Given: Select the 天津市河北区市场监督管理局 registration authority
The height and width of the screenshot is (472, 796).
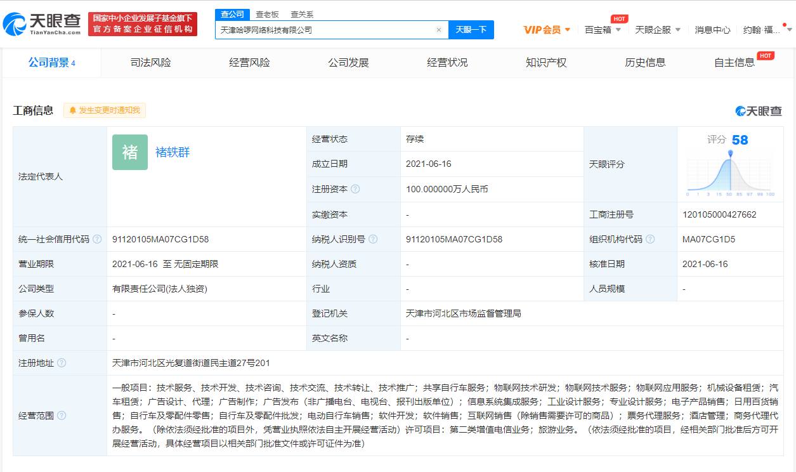Looking at the screenshot, I should click(464, 313).
